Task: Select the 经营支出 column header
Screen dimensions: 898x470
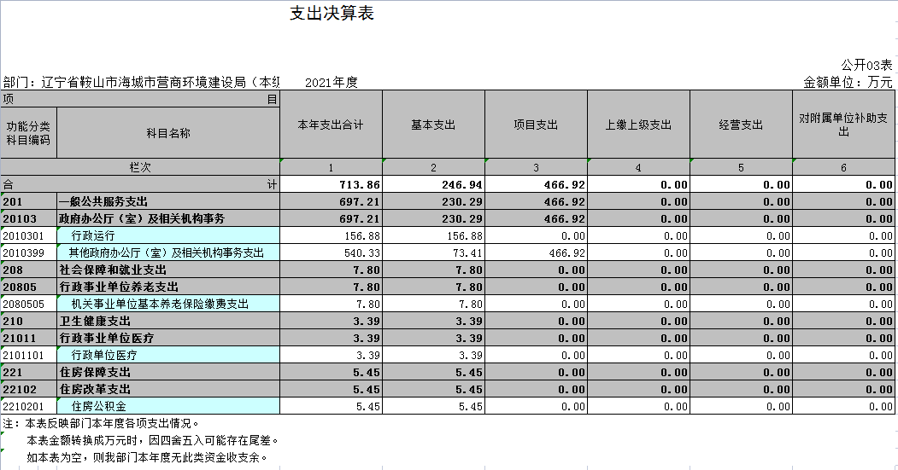Action: pyautogui.click(x=741, y=125)
